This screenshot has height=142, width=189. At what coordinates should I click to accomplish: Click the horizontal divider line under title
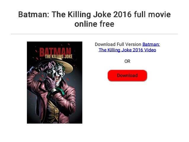click(x=94, y=34)
